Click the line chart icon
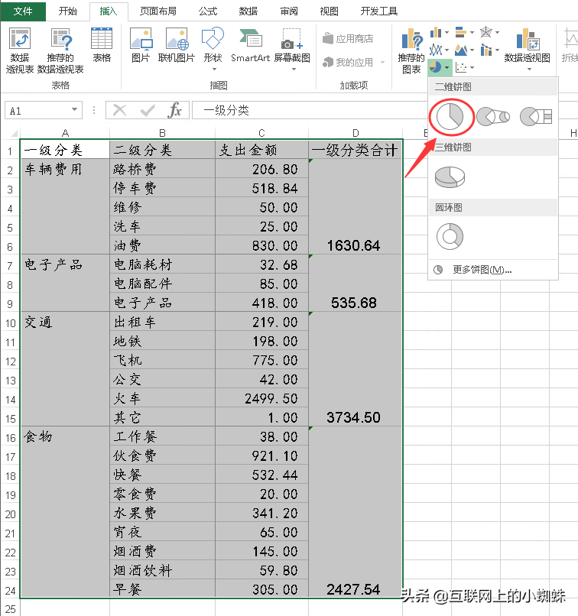 435,50
